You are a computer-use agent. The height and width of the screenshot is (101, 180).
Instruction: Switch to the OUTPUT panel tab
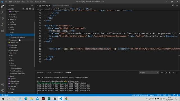[48, 73]
